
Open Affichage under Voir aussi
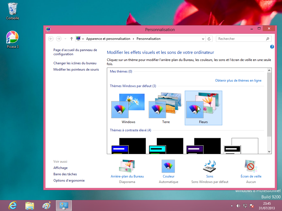coord(60,168)
